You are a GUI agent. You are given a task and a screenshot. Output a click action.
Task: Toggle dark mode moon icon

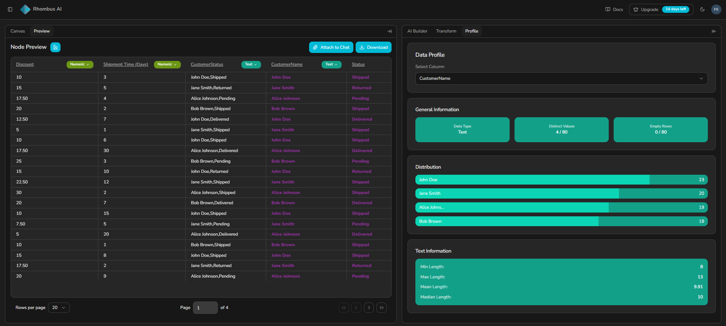point(703,9)
